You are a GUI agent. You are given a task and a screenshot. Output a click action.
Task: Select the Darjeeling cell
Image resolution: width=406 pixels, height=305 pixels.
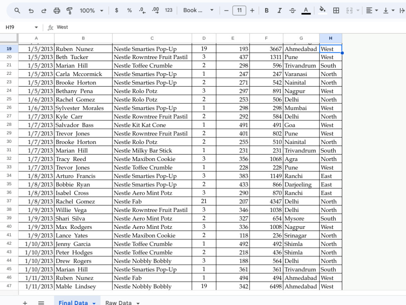tap(301, 184)
